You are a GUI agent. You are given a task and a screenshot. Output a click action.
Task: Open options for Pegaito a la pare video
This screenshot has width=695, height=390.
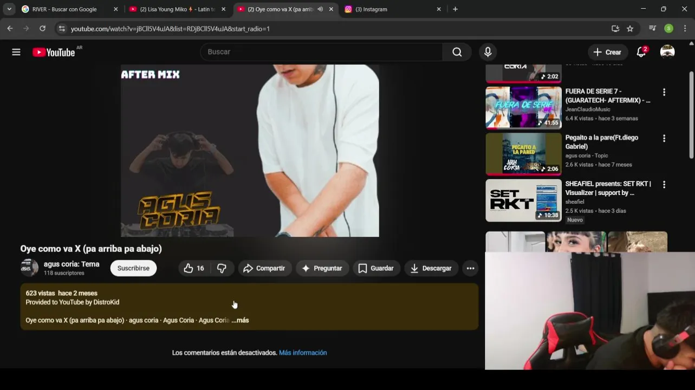coord(664,138)
